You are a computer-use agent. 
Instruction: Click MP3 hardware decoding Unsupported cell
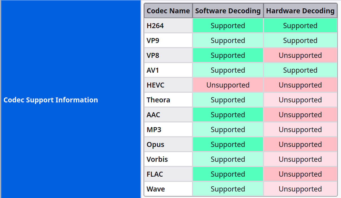[300, 130]
